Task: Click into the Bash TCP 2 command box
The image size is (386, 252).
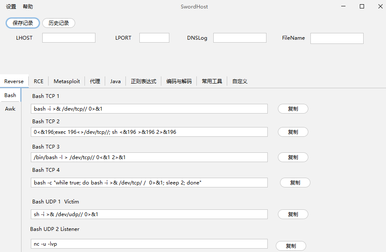Action: tap(149, 132)
